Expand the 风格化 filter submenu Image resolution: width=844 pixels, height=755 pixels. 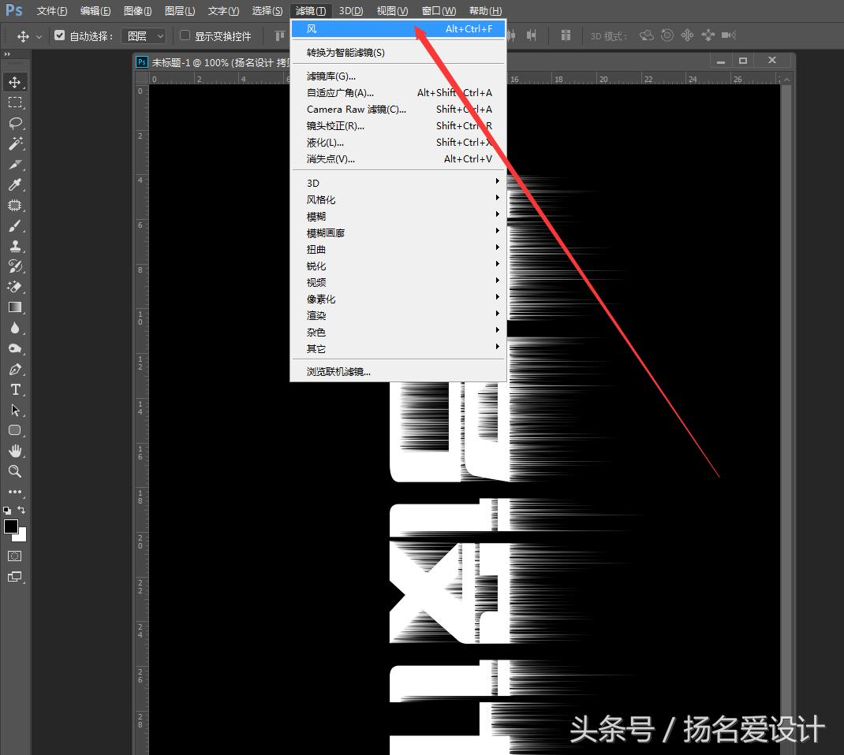320,199
